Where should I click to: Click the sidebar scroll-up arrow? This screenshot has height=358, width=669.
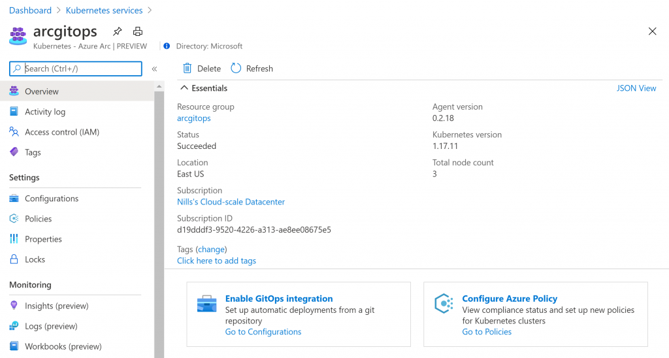(x=159, y=86)
